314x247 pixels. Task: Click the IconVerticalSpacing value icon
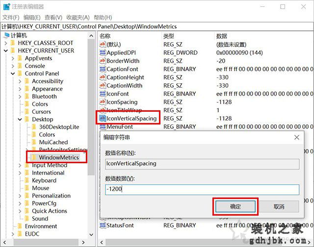coord(103,118)
